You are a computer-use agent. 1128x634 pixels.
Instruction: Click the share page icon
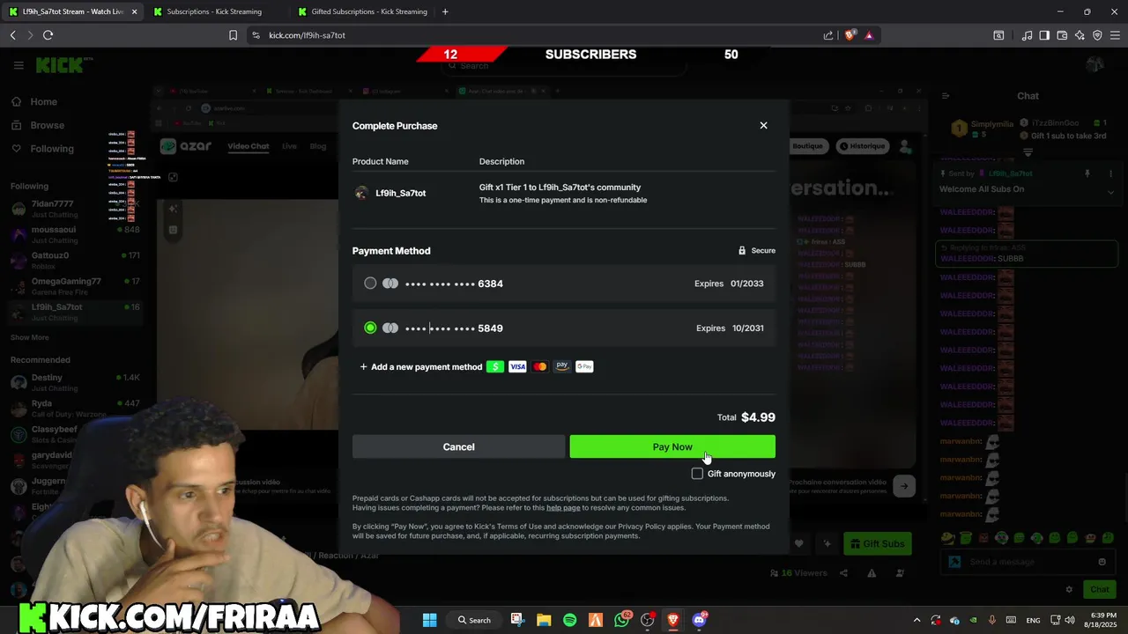828,35
